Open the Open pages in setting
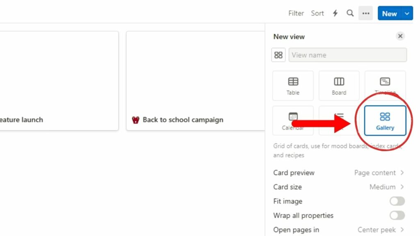Viewport: 420px width, 236px height. click(x=377, y=229)
